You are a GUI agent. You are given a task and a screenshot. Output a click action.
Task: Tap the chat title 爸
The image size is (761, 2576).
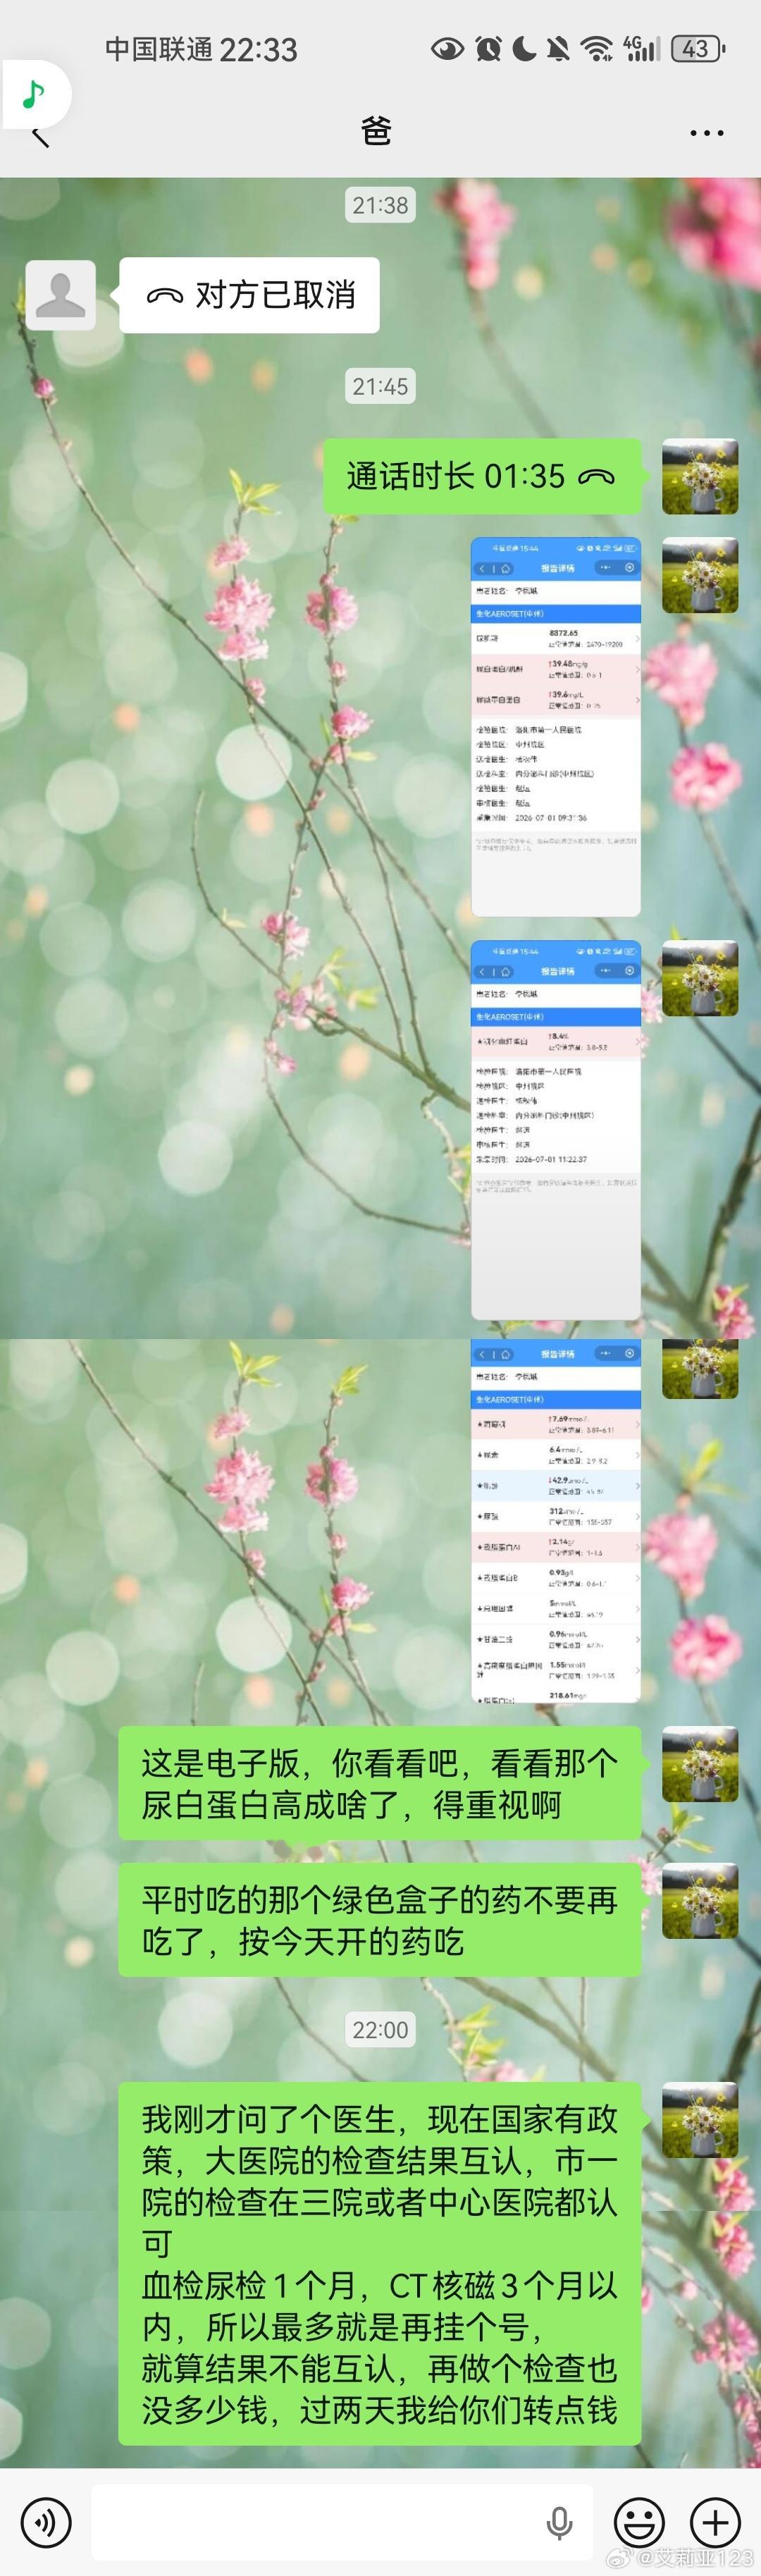(376, 131)
